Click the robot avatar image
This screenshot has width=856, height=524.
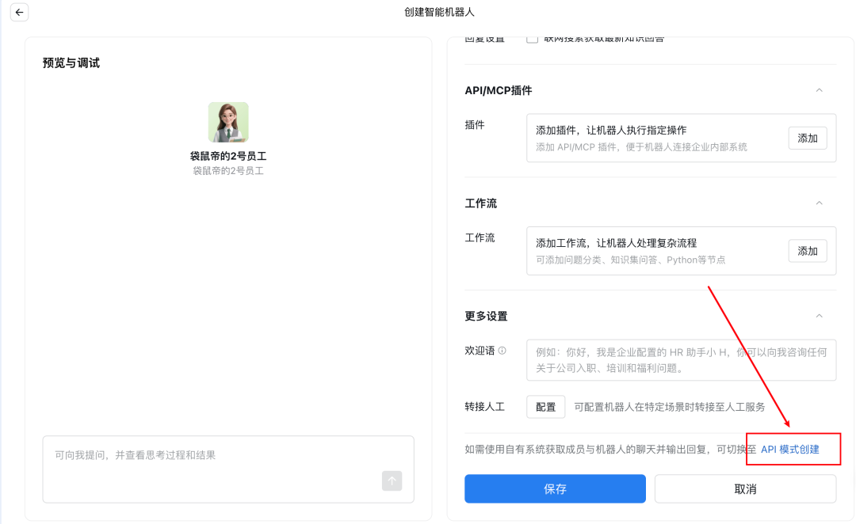pyautogui.click(x=227, y=123)
